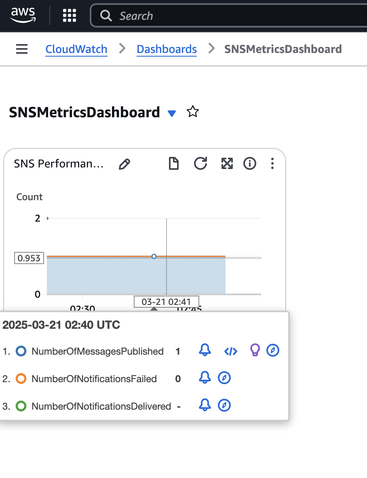Open compass explorer icon for NumberOfNotificationsFailed
Viewport: 367px width, 478px height.
224,378
